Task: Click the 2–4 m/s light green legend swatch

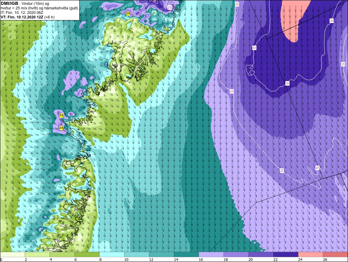Action: click(37, 254)
